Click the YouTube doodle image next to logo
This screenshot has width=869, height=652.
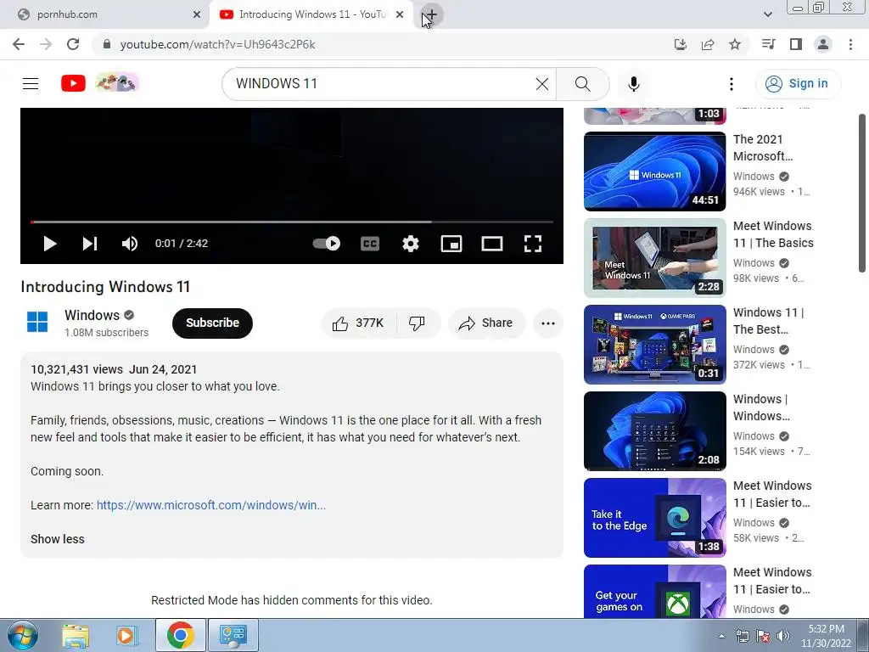[116, 82]
